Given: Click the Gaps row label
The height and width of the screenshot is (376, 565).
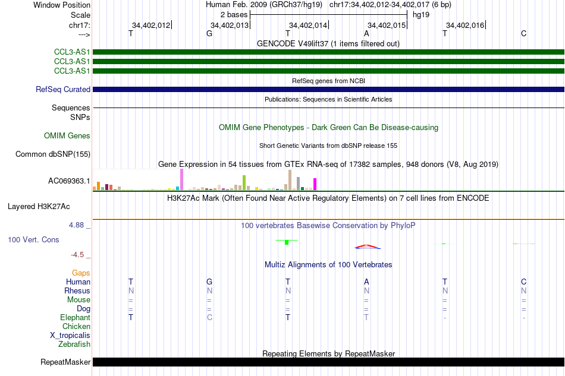Looking at the screenshot, I should coord(81,273).
